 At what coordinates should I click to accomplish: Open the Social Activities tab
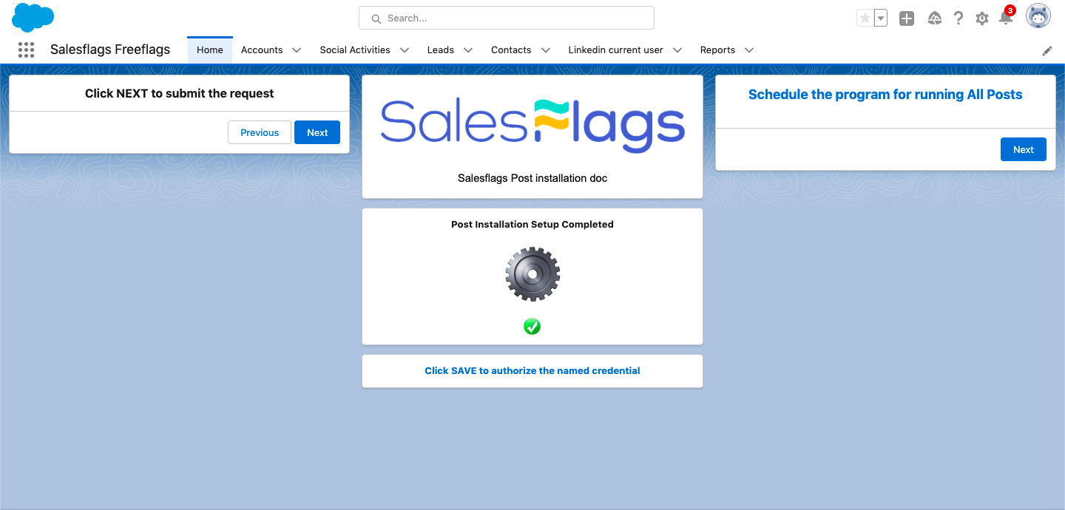click(355, 50)
